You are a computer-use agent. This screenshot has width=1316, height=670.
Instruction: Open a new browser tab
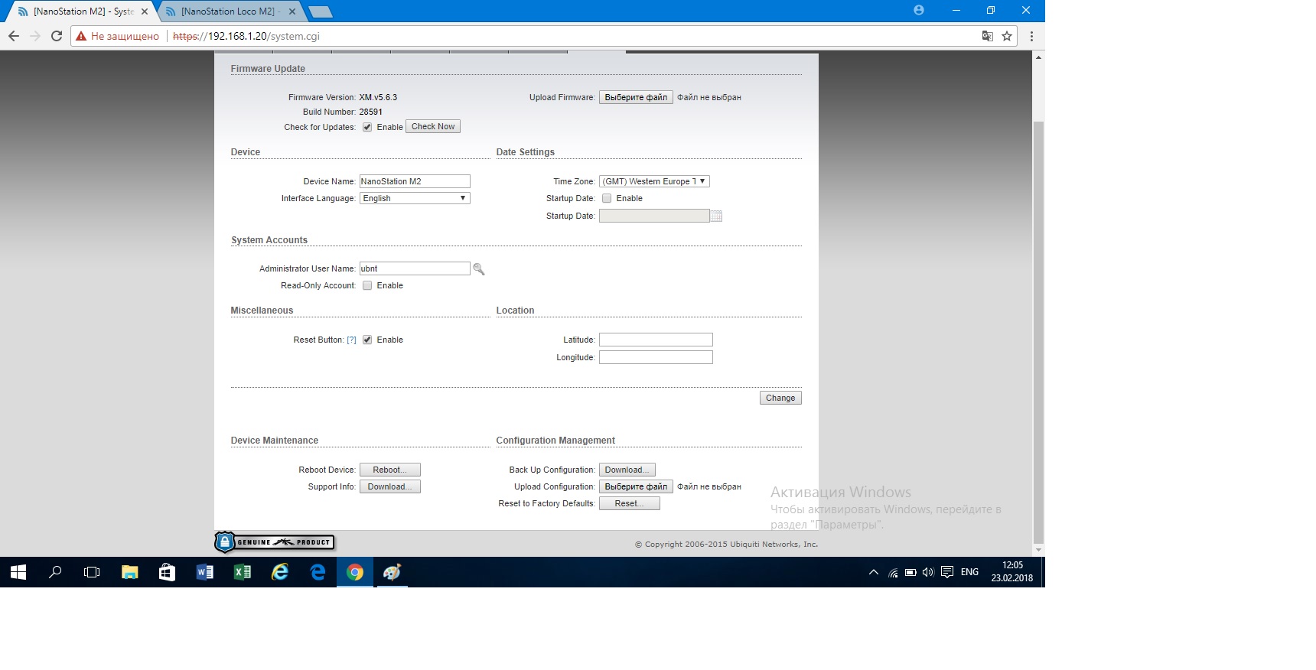click(320, 11)
